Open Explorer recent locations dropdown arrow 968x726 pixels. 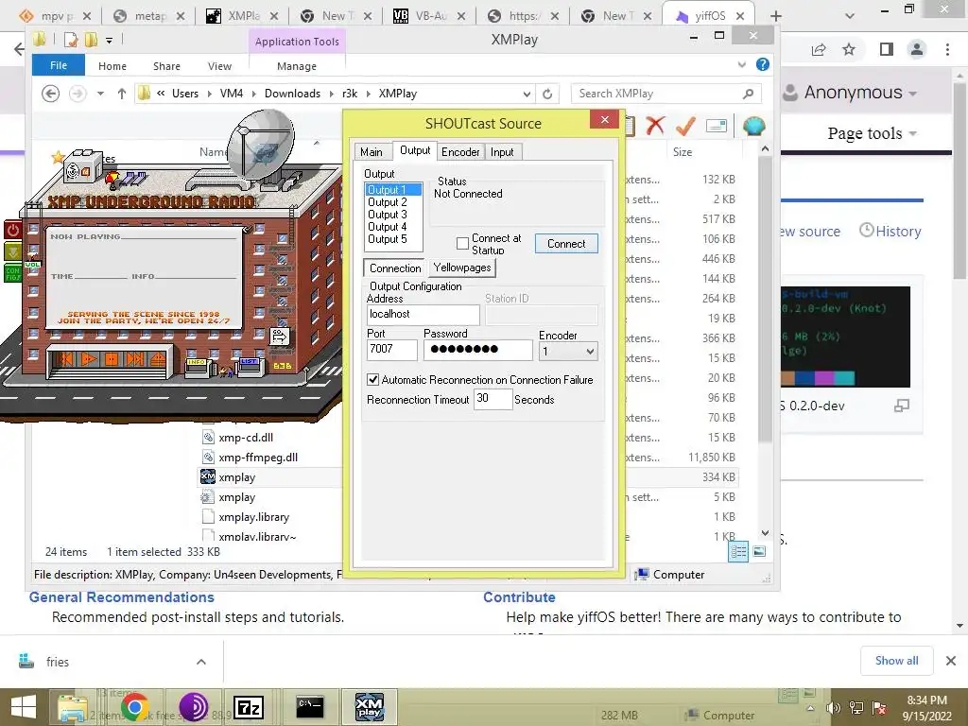pyautogui.click(x=100, y=94)
